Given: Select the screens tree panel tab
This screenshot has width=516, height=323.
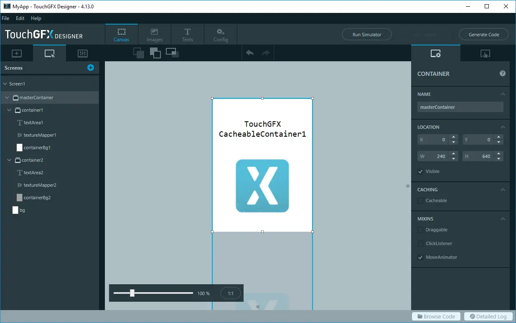Looking at the screenshot, I should point(49,53).
